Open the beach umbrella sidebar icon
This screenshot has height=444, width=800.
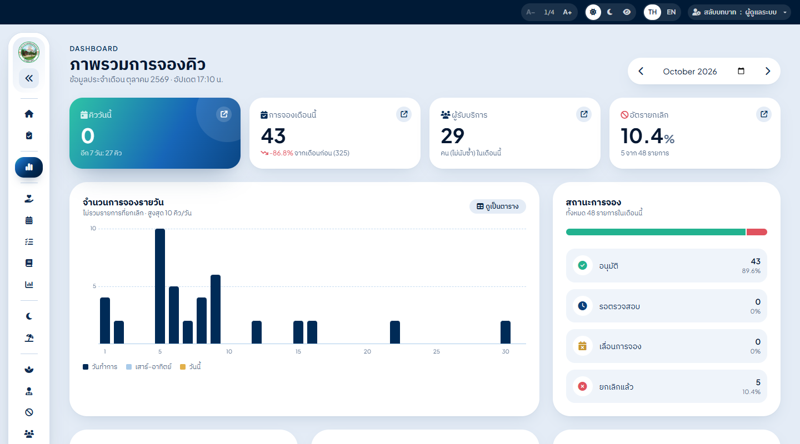click(x=29, y=338)
